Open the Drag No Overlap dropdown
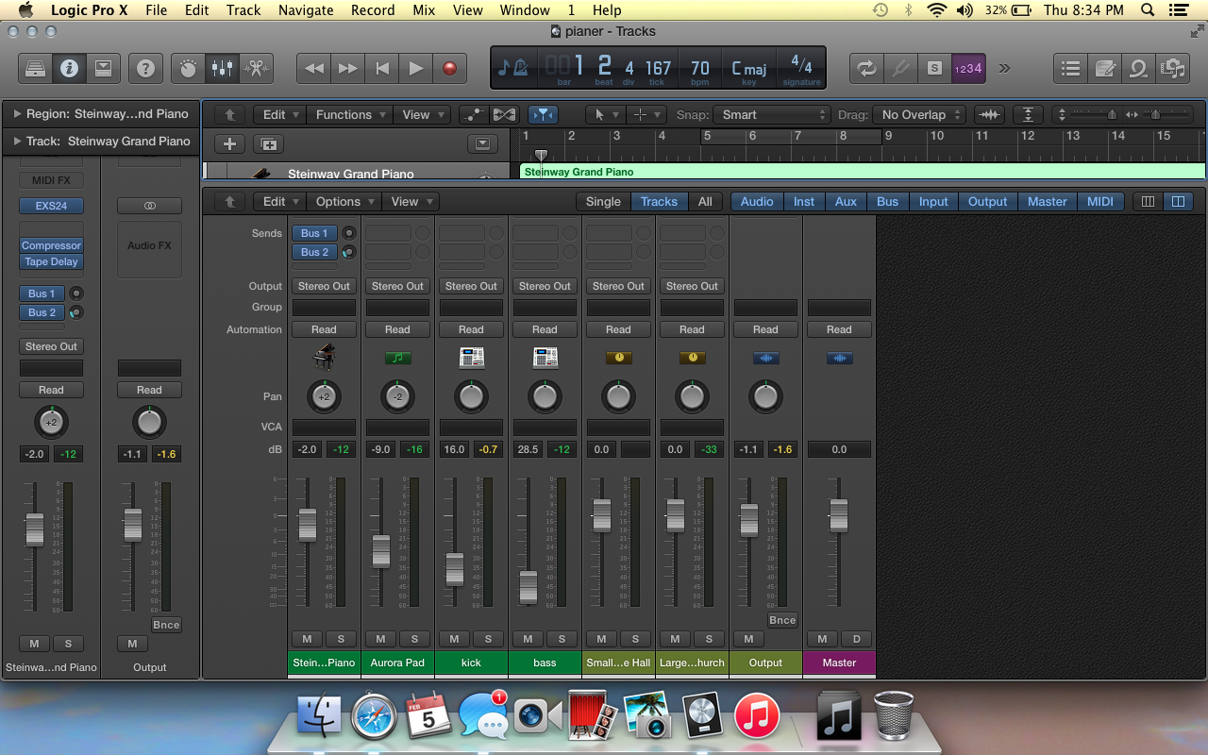This screenshot has width=1208, height=755. (919, 114)
